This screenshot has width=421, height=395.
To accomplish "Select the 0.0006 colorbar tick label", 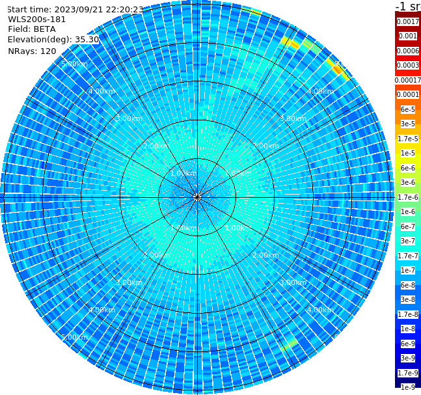I will coord(408,51).
